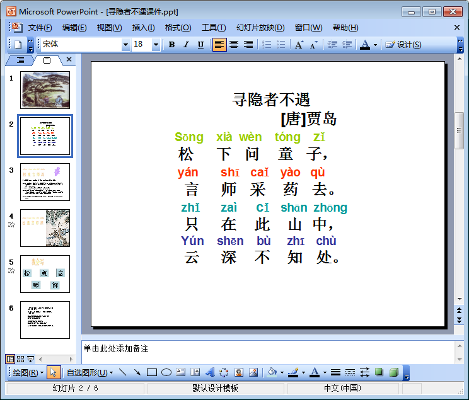Select the Oval drawing tool

pos(166,372)
